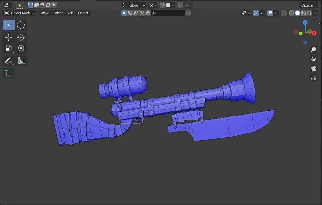322x205 pixels.
Task: Open the Select menu
Action: [x=58, y=13]
